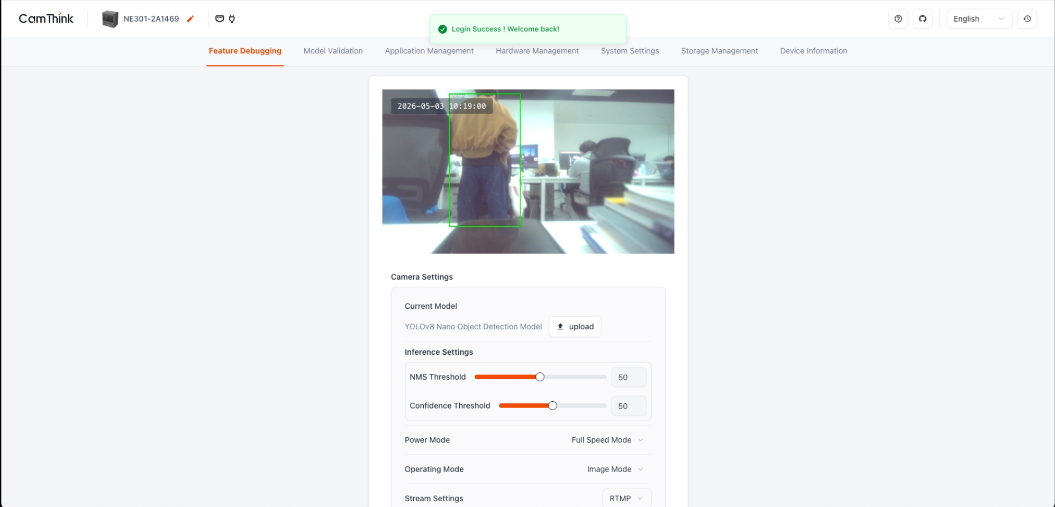
Task: Click the NMS Threshold value field
Action: pyautogui.click(x=628, y=377)
